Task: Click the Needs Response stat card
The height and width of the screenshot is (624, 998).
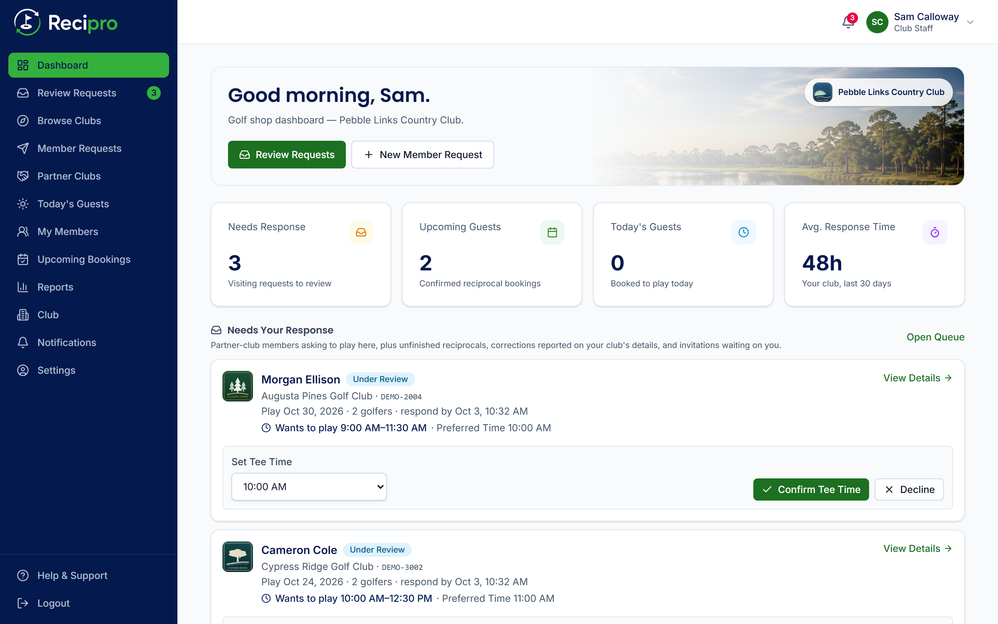Action: tap(301, 254)
